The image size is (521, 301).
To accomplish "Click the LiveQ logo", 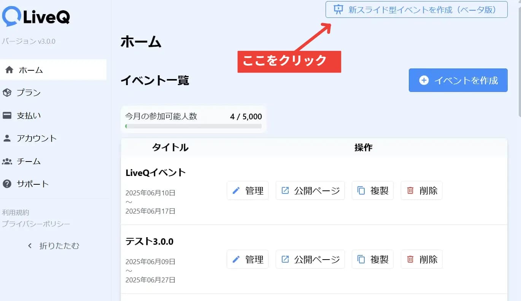I will (x=36, y=16).
